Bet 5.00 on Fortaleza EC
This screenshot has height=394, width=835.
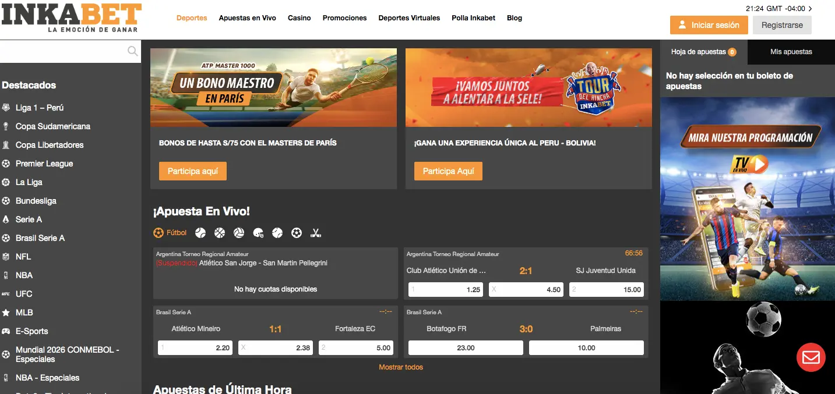tap(356, 348)
